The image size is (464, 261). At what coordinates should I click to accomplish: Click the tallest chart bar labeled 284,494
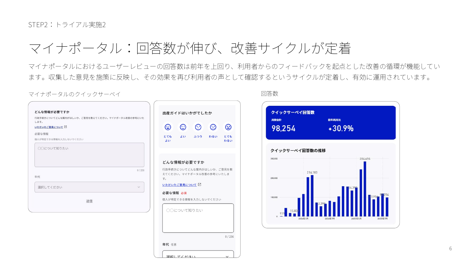365,189
